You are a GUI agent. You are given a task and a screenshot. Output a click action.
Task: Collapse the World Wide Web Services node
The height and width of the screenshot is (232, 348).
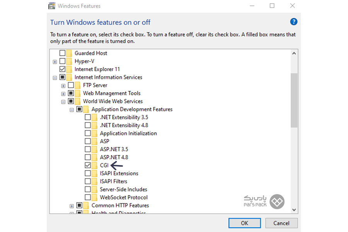click(63, 102)
